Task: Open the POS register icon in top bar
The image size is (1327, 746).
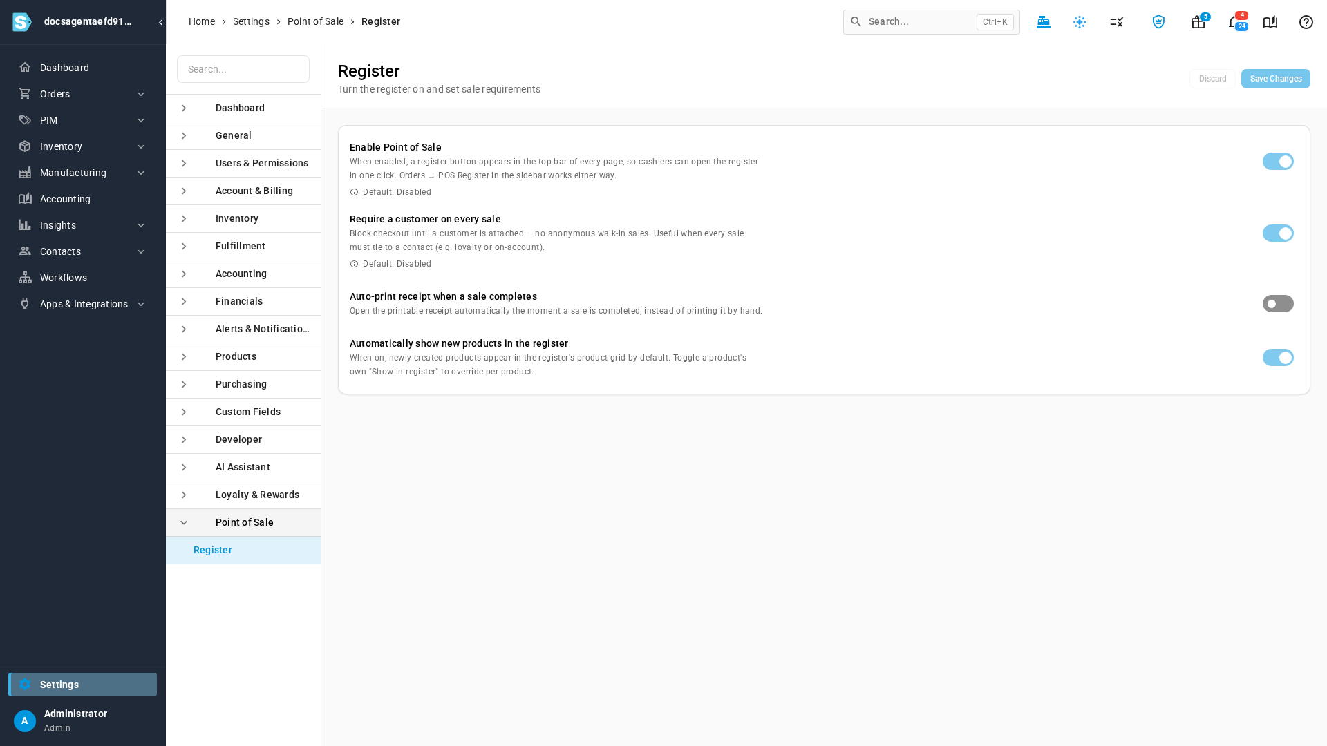Action: (x=1044, y=22)
